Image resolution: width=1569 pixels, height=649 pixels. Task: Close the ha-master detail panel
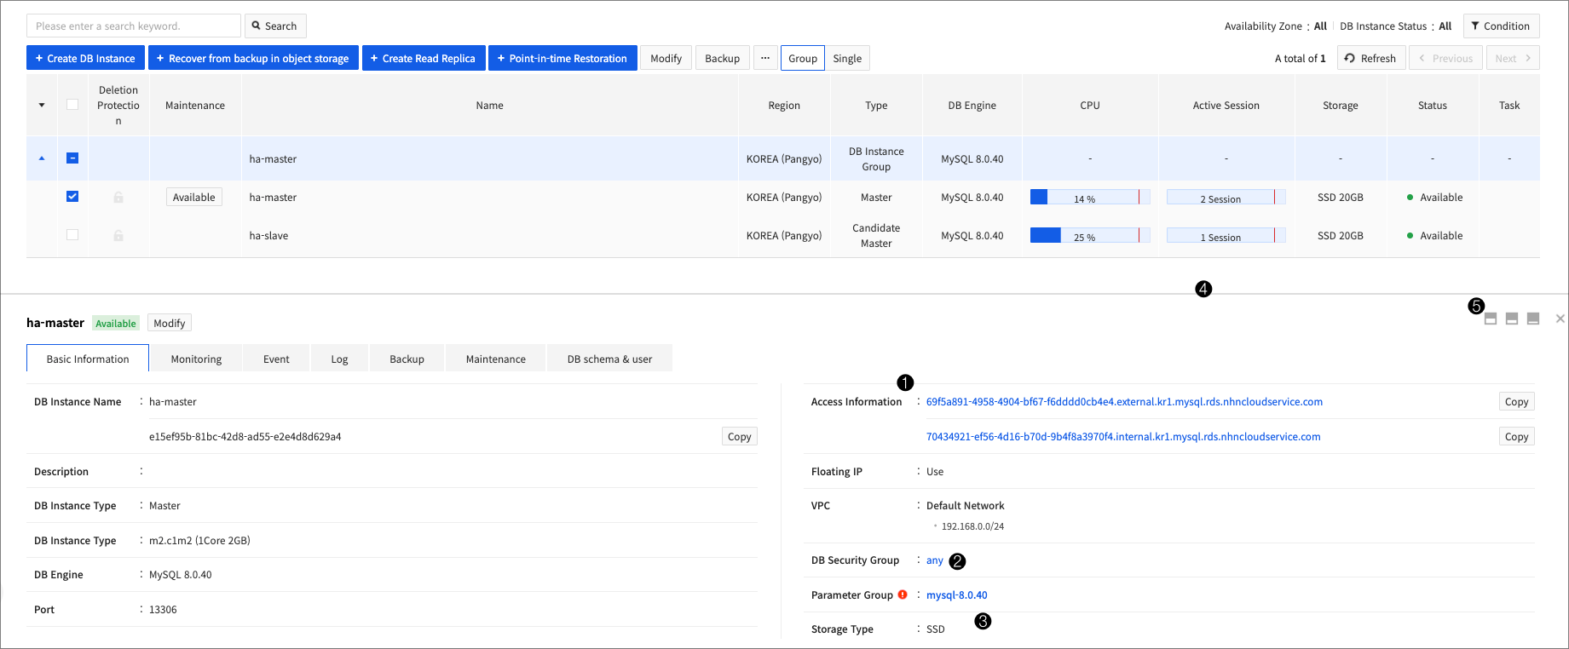pos(1560,319)
